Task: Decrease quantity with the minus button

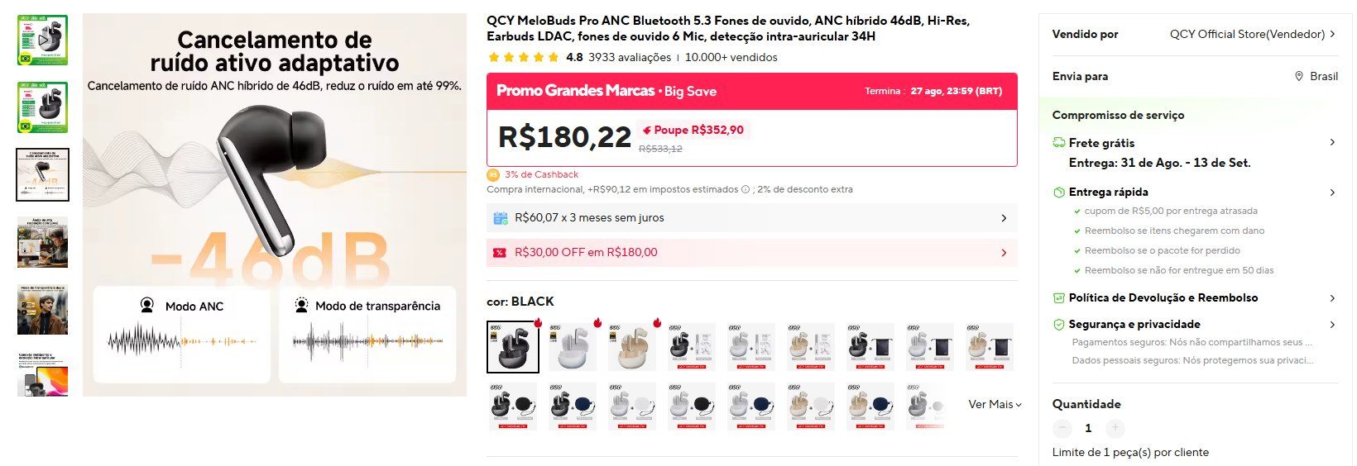Action: coord(1062,428)
